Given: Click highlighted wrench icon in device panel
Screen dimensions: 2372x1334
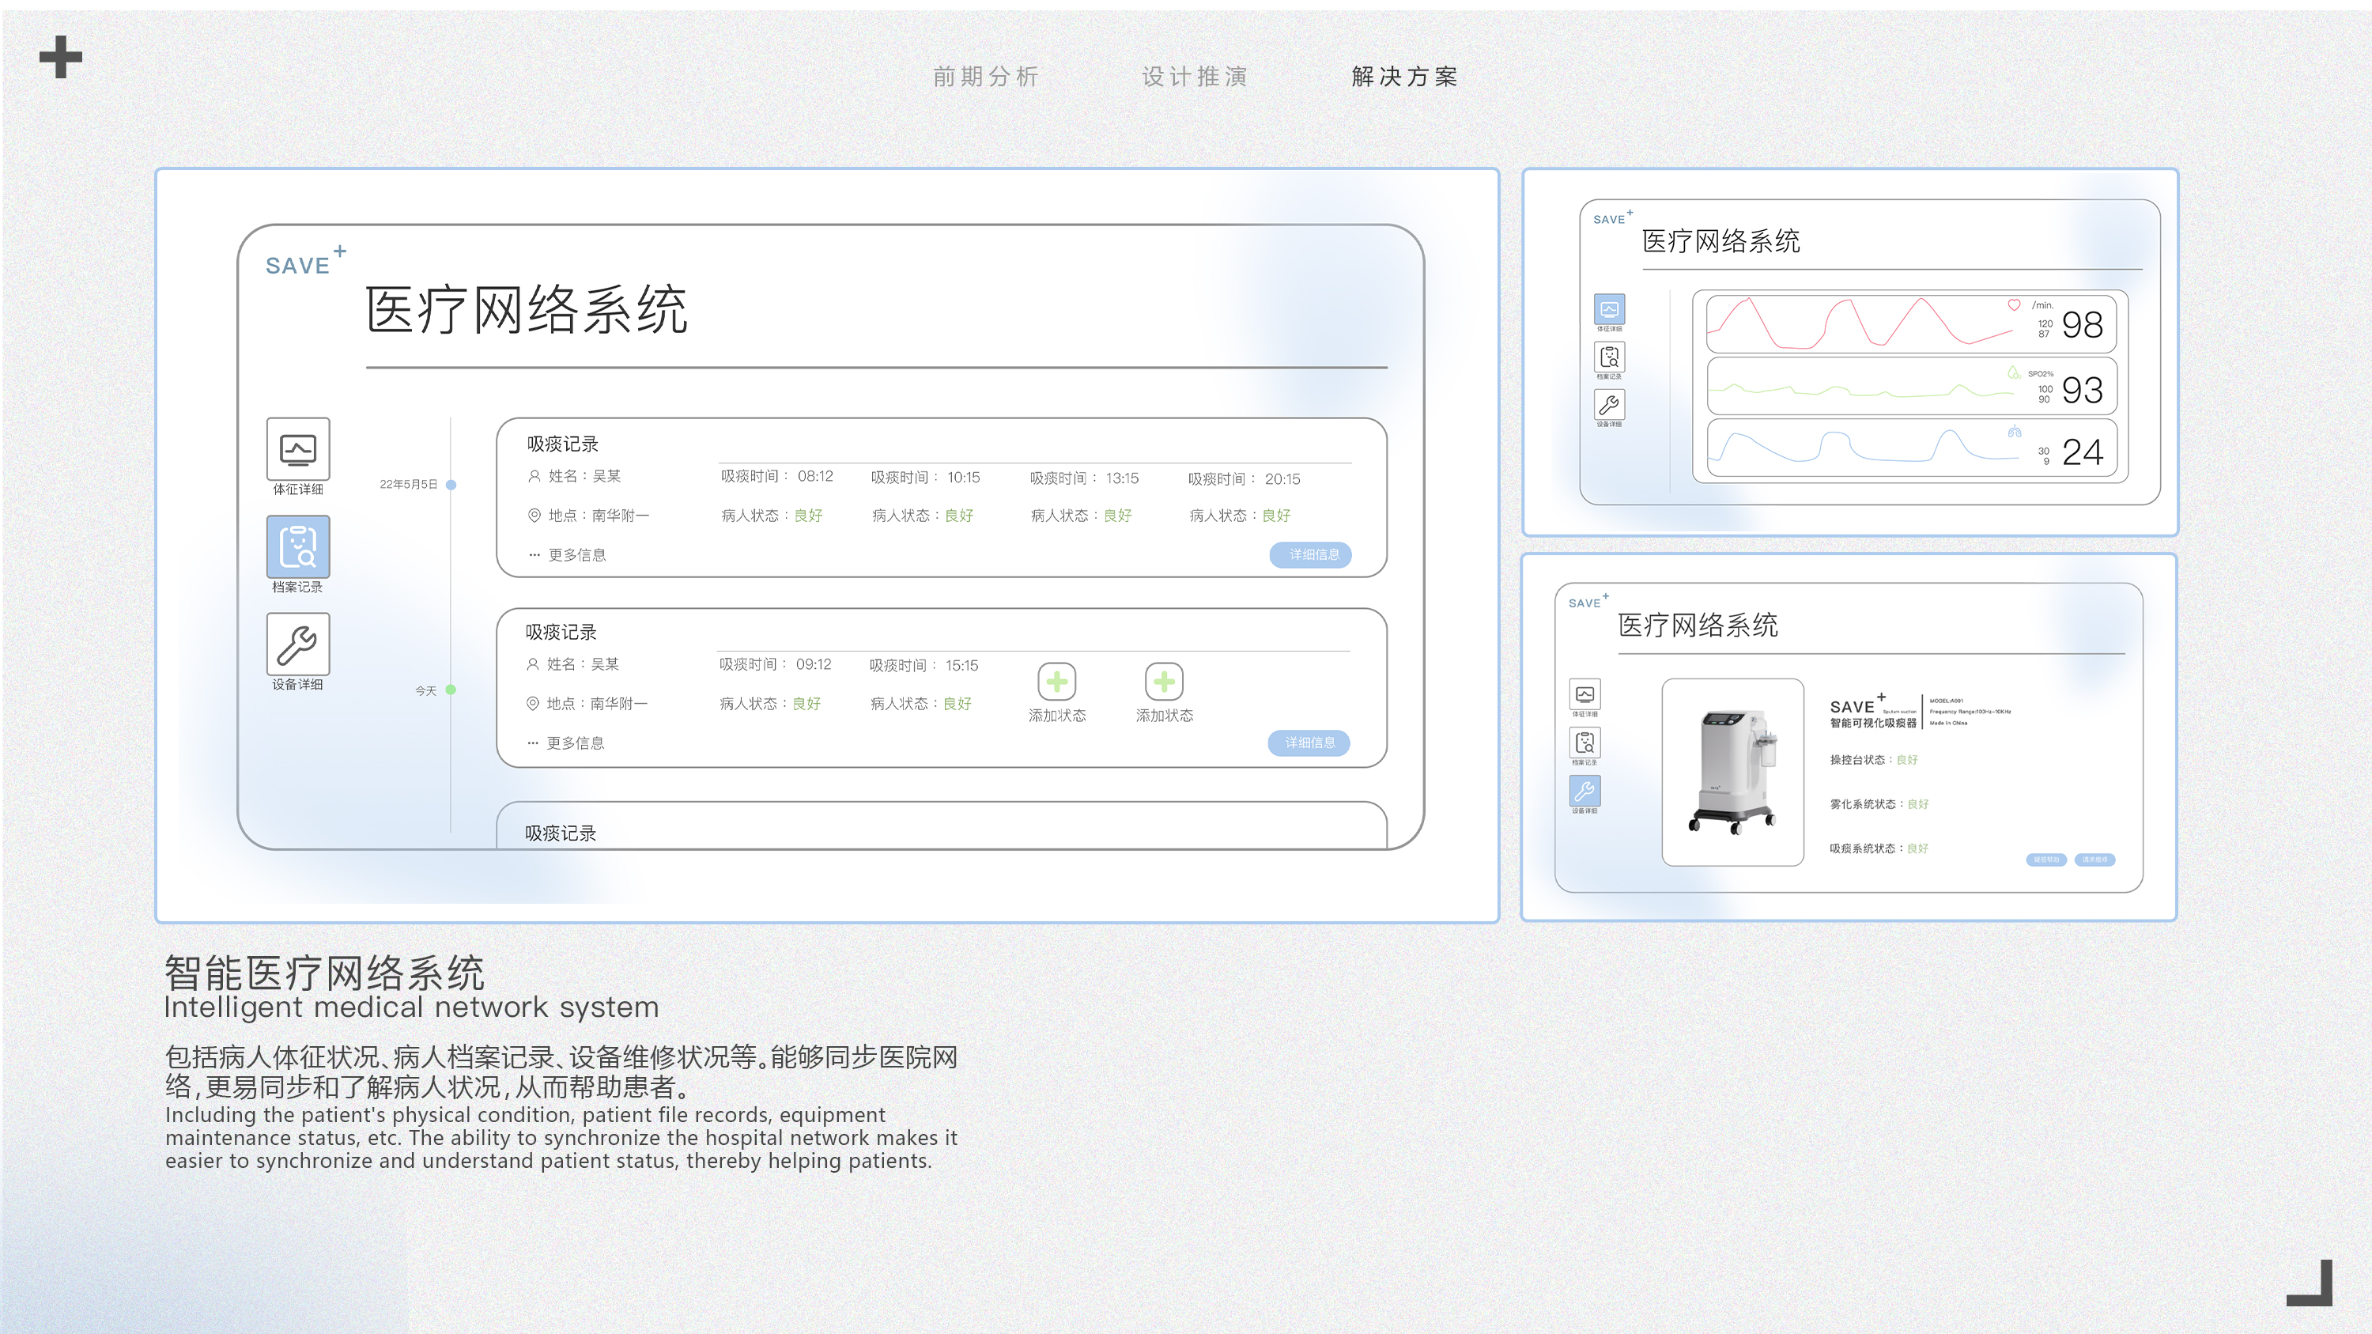Looking at the screenshot, I should (x=1584, y=791).
